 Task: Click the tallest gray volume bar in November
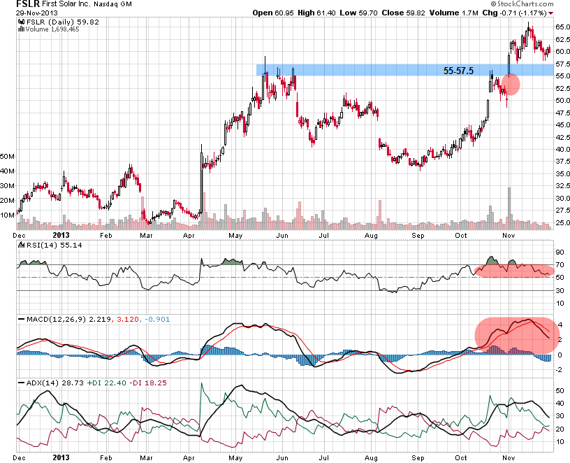(x=509, y=208)
